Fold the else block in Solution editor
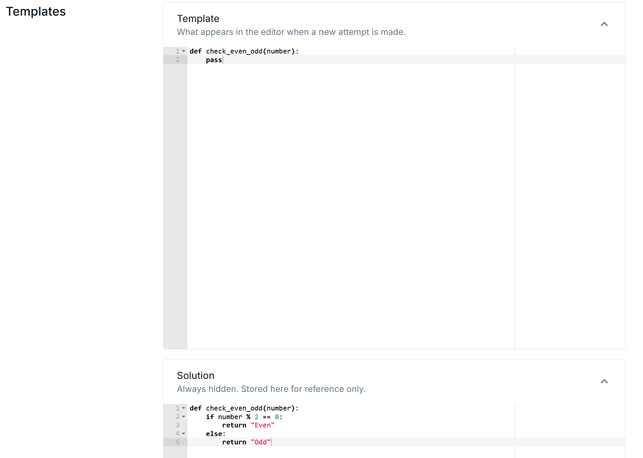Viewport: 643px width, 458px height. point(183,434)
